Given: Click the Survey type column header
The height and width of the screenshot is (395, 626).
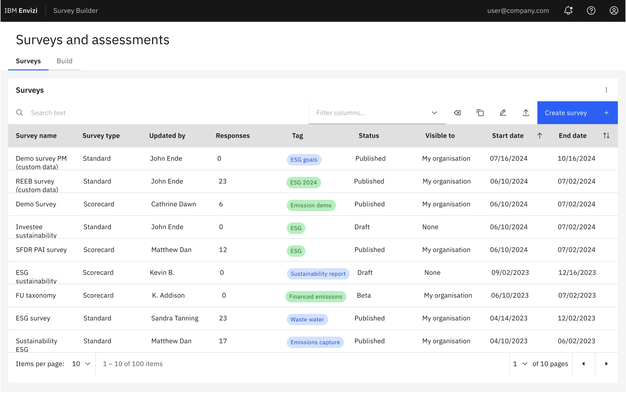Looking at the screenshot, I should click(101, 135).
